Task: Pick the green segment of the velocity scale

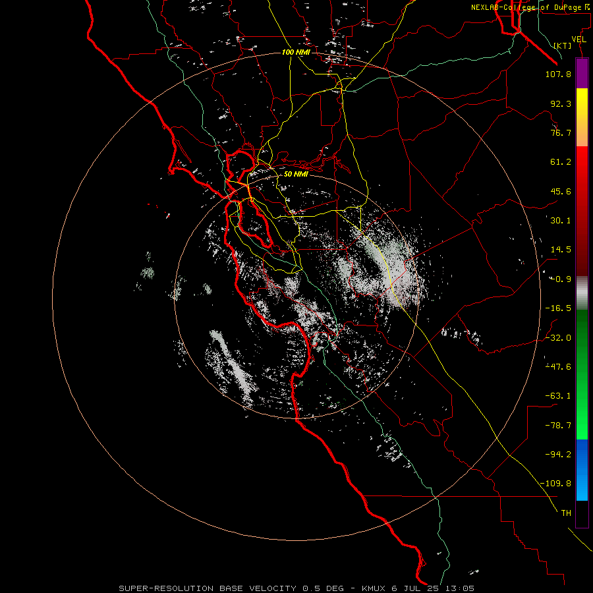Action: point(582,374)
